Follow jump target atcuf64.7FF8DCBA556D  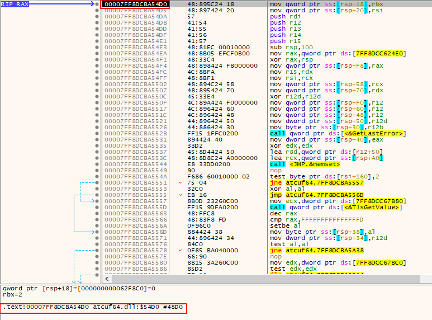point(325,195)
